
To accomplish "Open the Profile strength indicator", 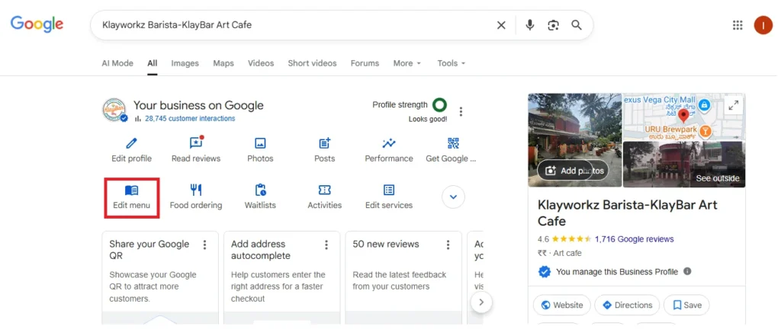I will pos(439,104).
